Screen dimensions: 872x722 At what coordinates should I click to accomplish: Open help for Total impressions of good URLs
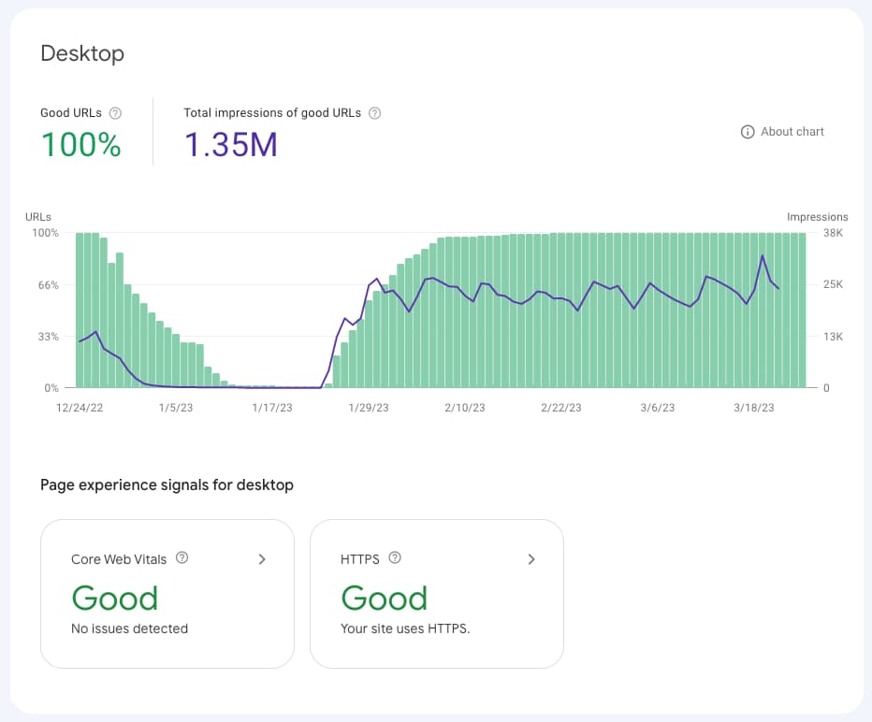(373, 112)
